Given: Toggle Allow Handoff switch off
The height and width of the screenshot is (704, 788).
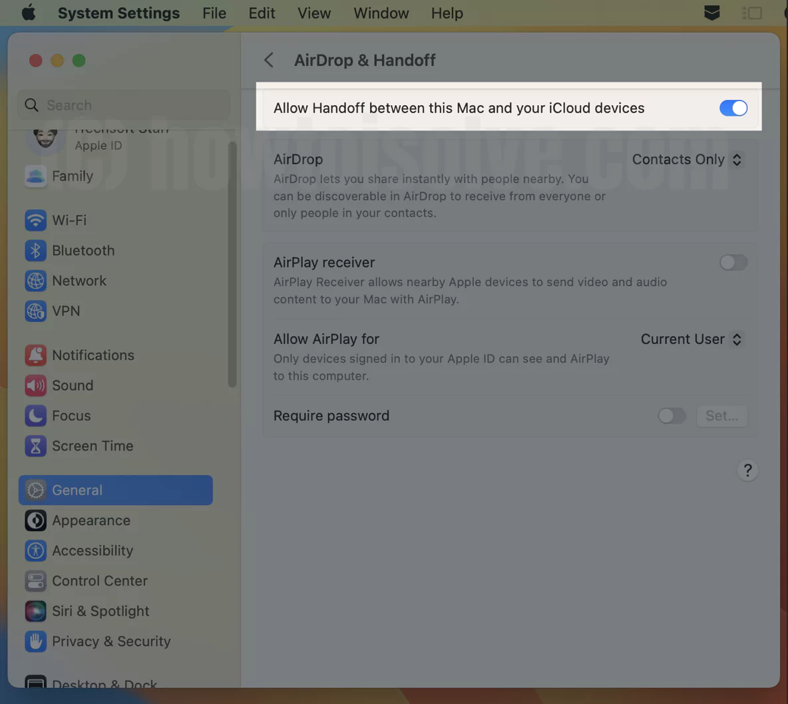Looking at the screenshot, I should click(x=733, y=108).
